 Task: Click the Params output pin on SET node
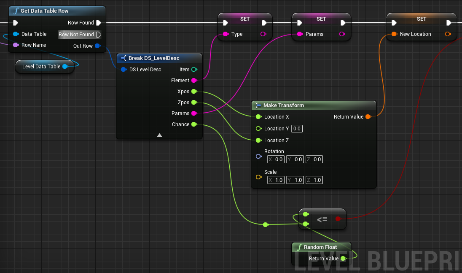pyautogui.click(x=342, y=34)
